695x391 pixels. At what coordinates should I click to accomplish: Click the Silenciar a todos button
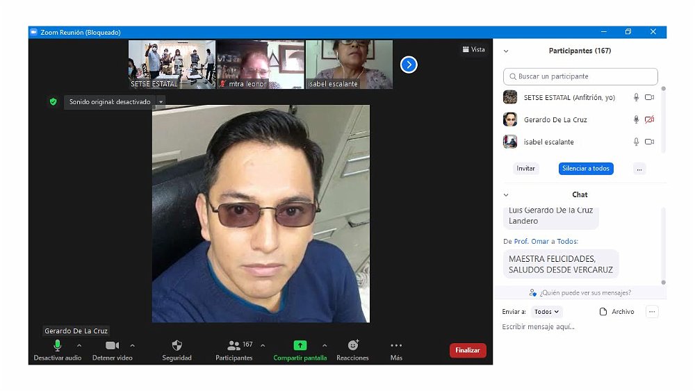pyautogui.click(x=586, y=169)
